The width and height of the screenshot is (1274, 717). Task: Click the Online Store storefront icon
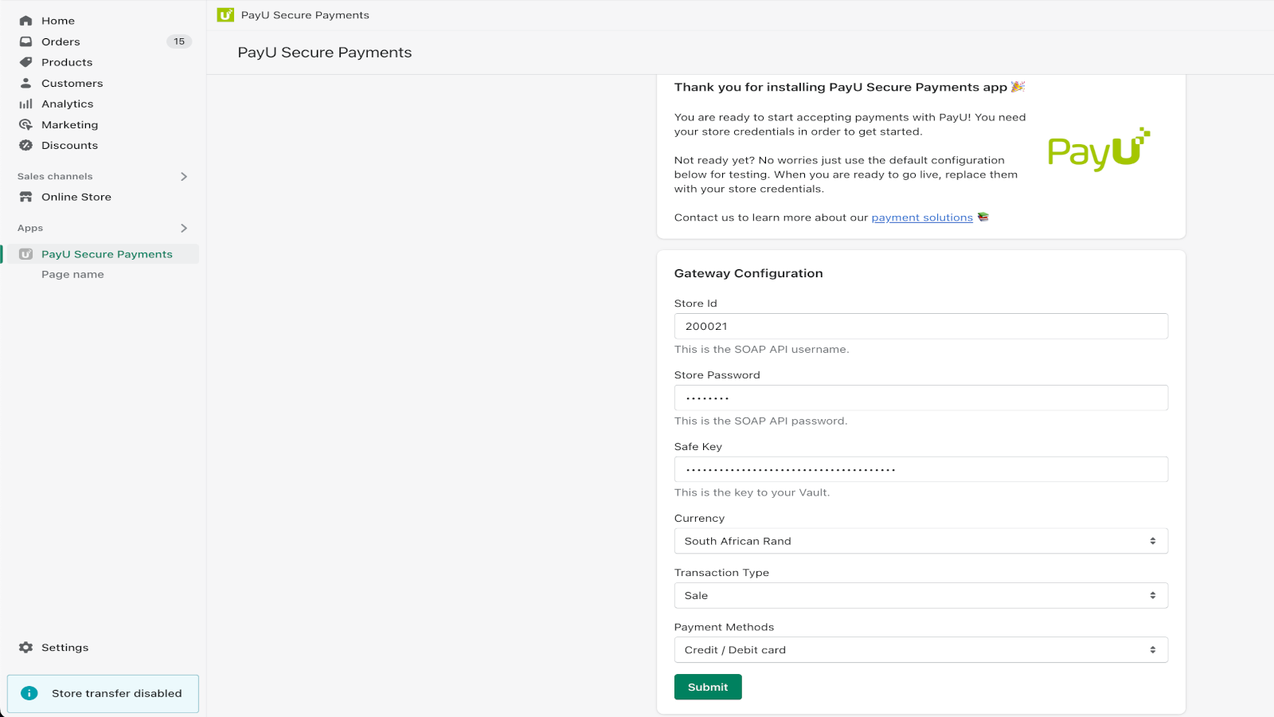coord(25,197)
